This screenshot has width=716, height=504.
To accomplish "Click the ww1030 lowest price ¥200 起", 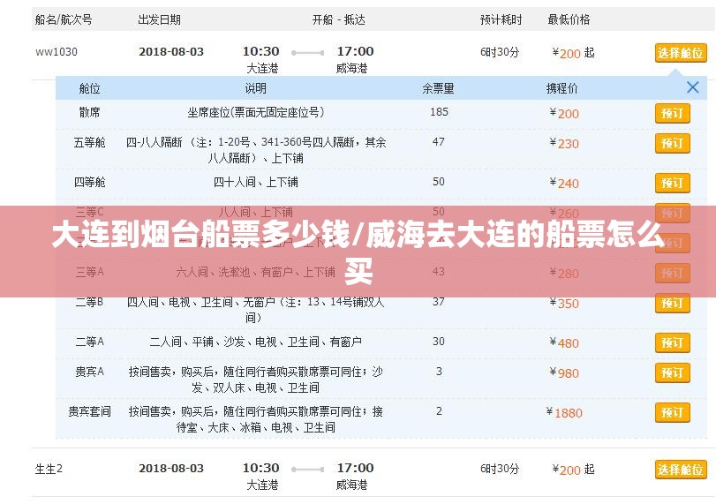I will tap(573, 53).
